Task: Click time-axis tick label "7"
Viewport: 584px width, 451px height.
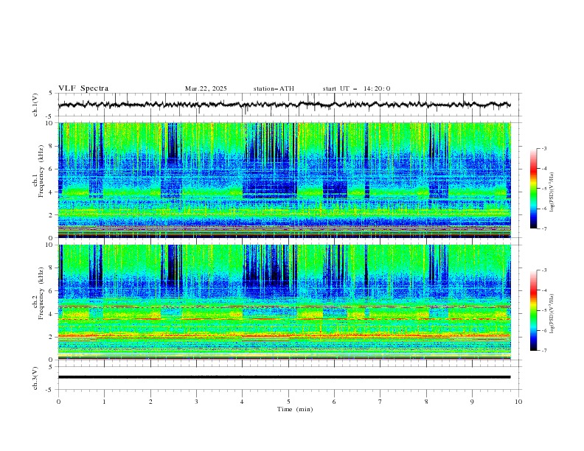Action: [380, 402]
